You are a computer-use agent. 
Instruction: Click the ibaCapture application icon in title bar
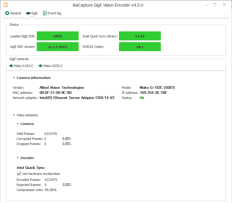[6, 5]
